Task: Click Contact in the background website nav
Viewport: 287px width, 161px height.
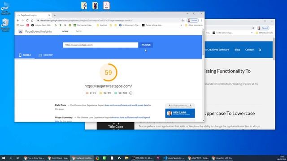Action: click(x=250, y=50)
